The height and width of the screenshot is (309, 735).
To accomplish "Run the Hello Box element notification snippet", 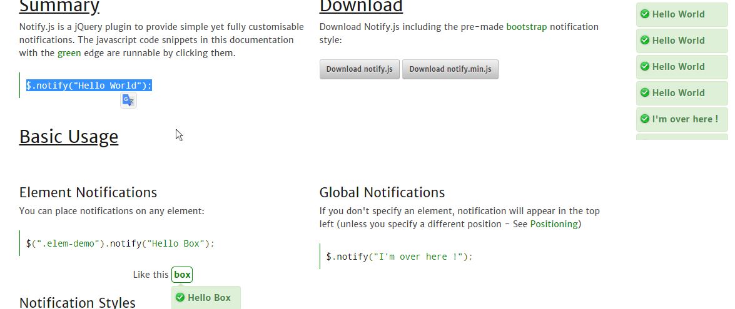I will (120, 243).
